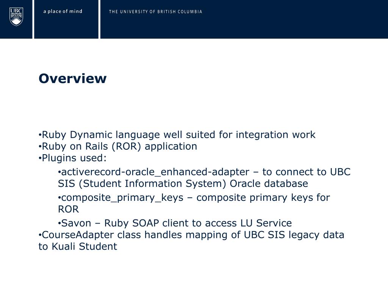Click the "CourseAdapter class handles mapping" line

(x=191, y=235)
